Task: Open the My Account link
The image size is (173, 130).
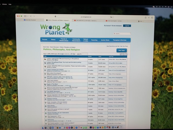Action: click(x=107, y=25)
